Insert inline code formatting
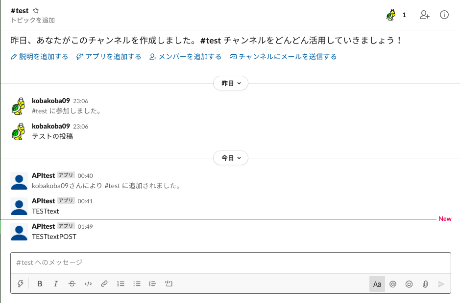The height and width of the screenshot is (303, 460). (x=88, y=283)
